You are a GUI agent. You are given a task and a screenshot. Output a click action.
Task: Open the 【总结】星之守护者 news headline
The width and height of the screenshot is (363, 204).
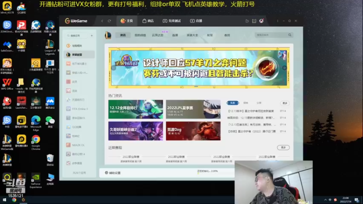pyautogui.click(x=252, y=131)
